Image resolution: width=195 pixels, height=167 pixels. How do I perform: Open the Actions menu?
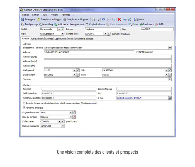(x=54, y=14)
